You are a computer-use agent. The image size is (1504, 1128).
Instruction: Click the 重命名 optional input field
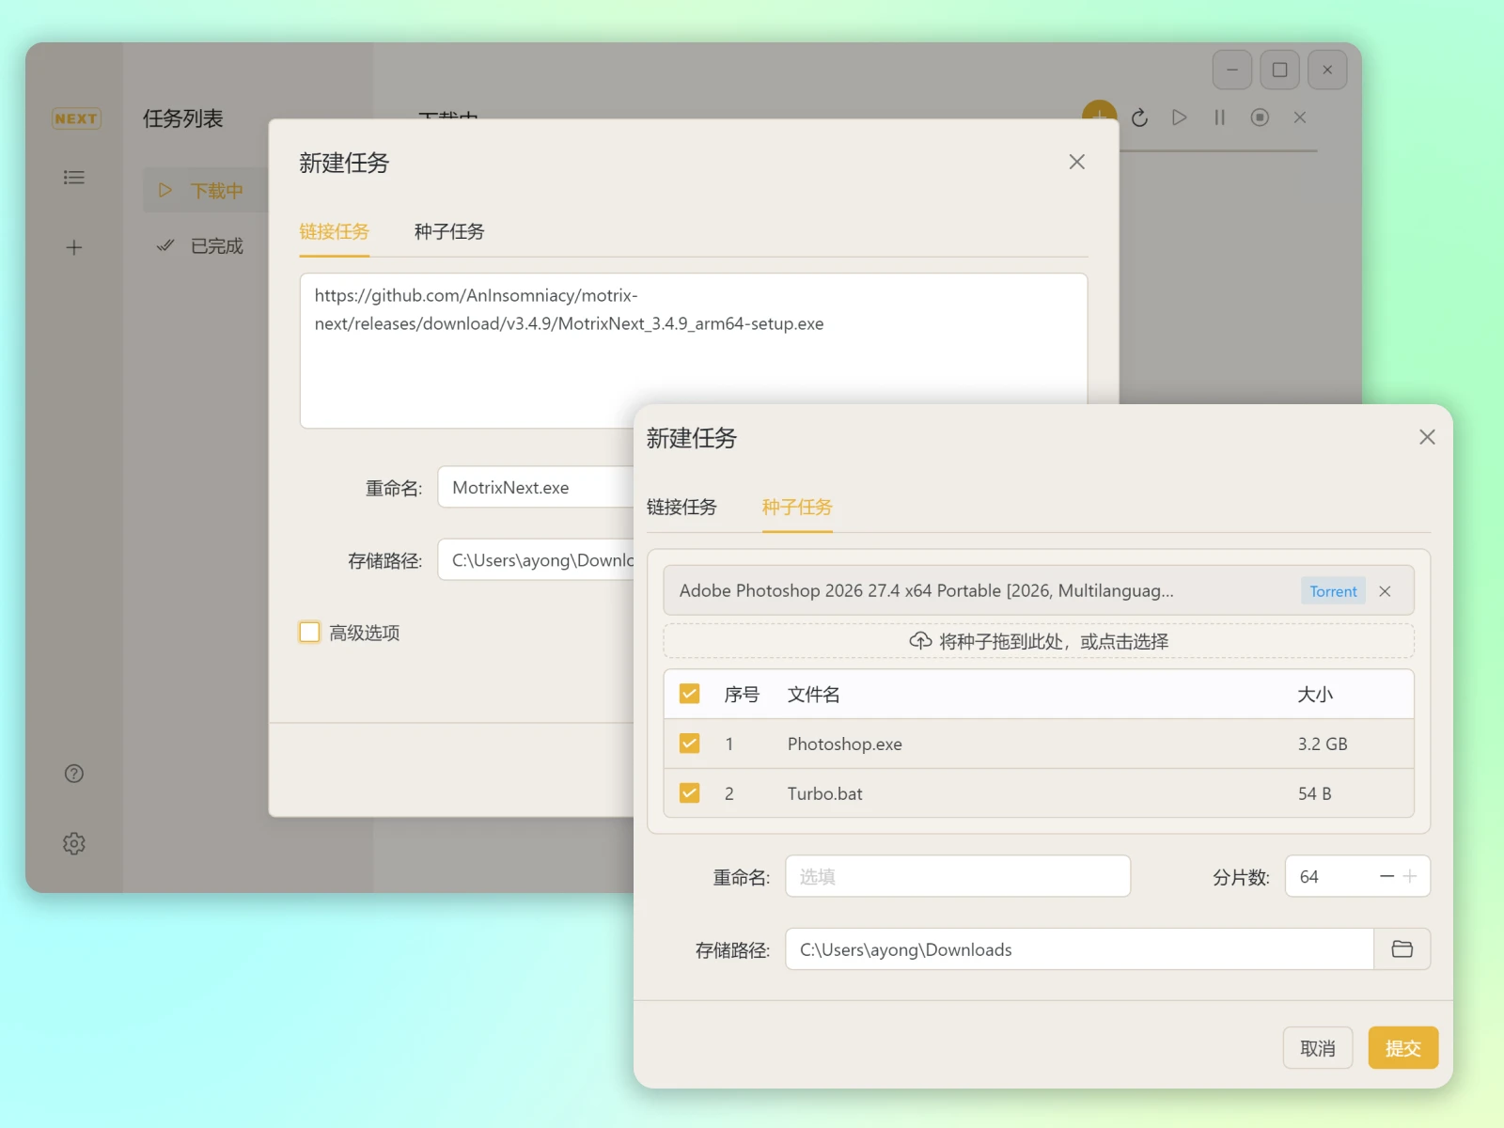coord(957,876)
